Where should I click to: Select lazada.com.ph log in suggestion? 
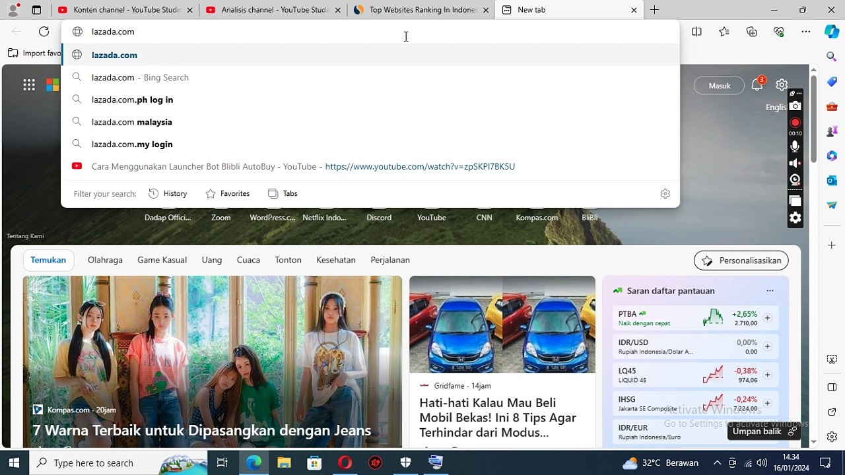pyautogui.click(x=370, y=100)
